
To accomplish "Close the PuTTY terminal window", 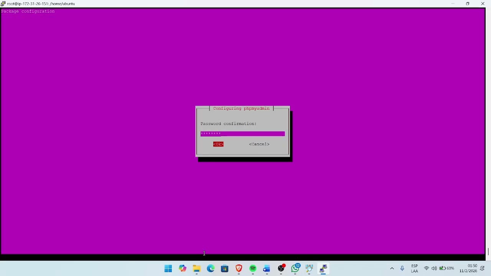I will (x=483, y=3).
